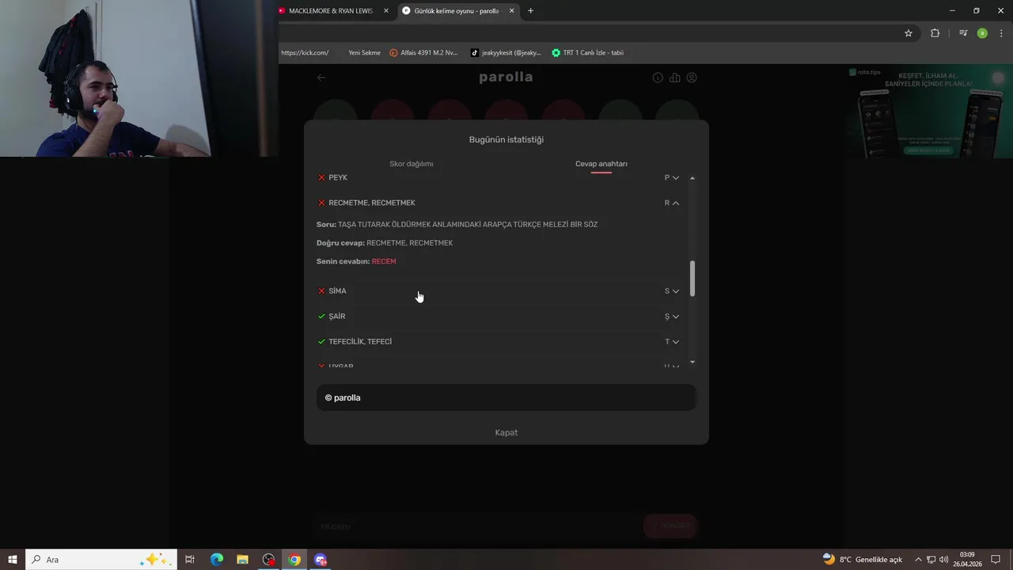Click the © parolla footer bar

pyautogui.click(x=506, y=397)
